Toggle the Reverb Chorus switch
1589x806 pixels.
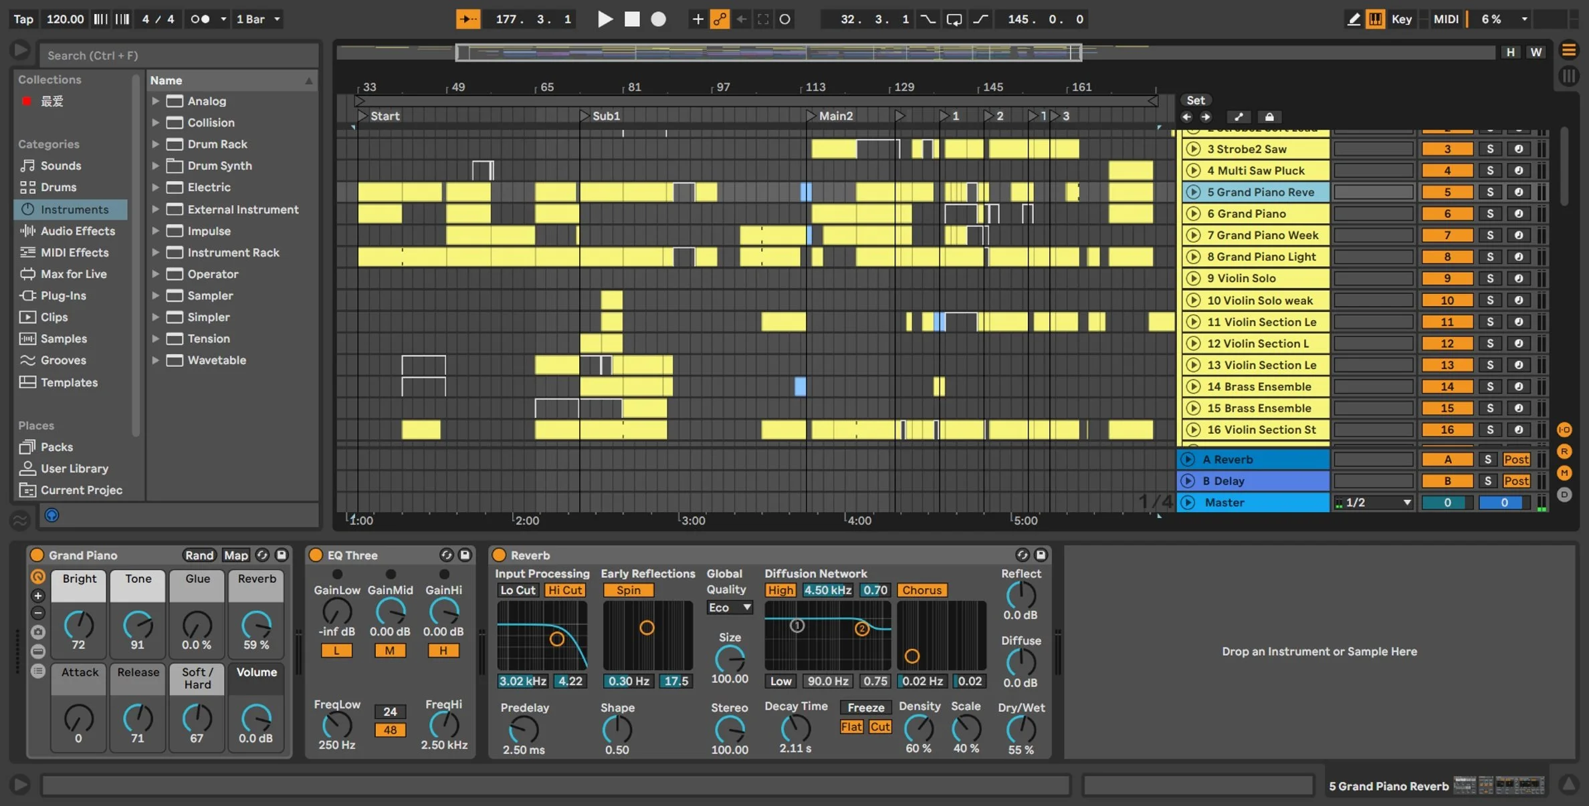(x=922, y=590)
